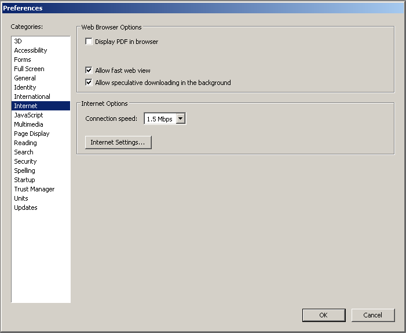Viewport: 406px width, 333px height.
Task: Open the Connection speed dropdown
Action: (x=181, y=119)
